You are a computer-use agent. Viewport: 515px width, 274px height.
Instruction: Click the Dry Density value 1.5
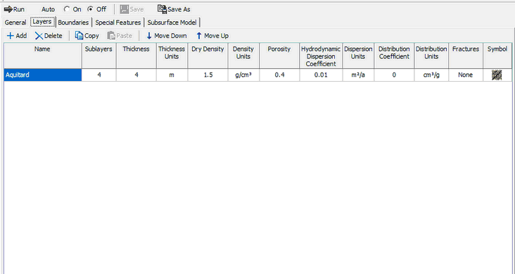coord(208,75)
